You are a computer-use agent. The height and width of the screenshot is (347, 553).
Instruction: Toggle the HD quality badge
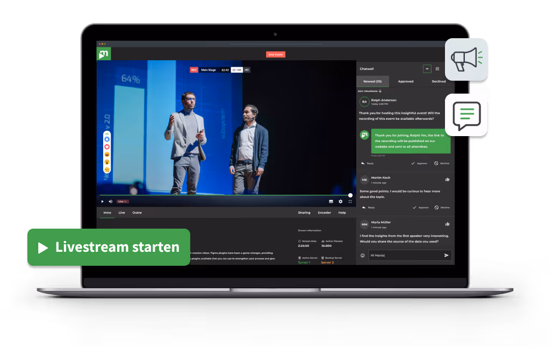(x=247, y=70)
